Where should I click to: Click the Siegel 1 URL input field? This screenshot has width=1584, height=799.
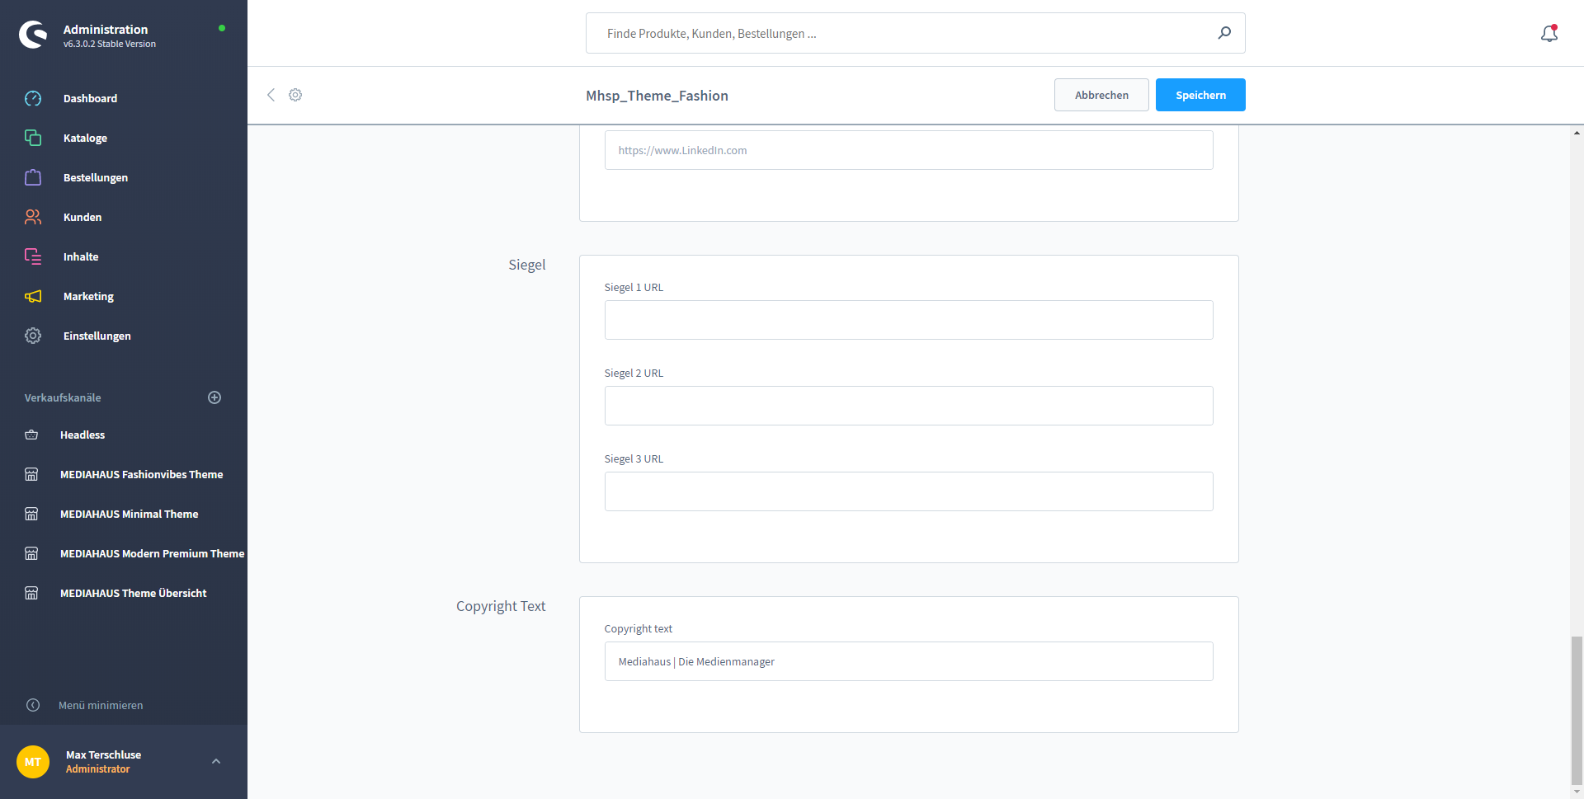(x=908, y=320)
